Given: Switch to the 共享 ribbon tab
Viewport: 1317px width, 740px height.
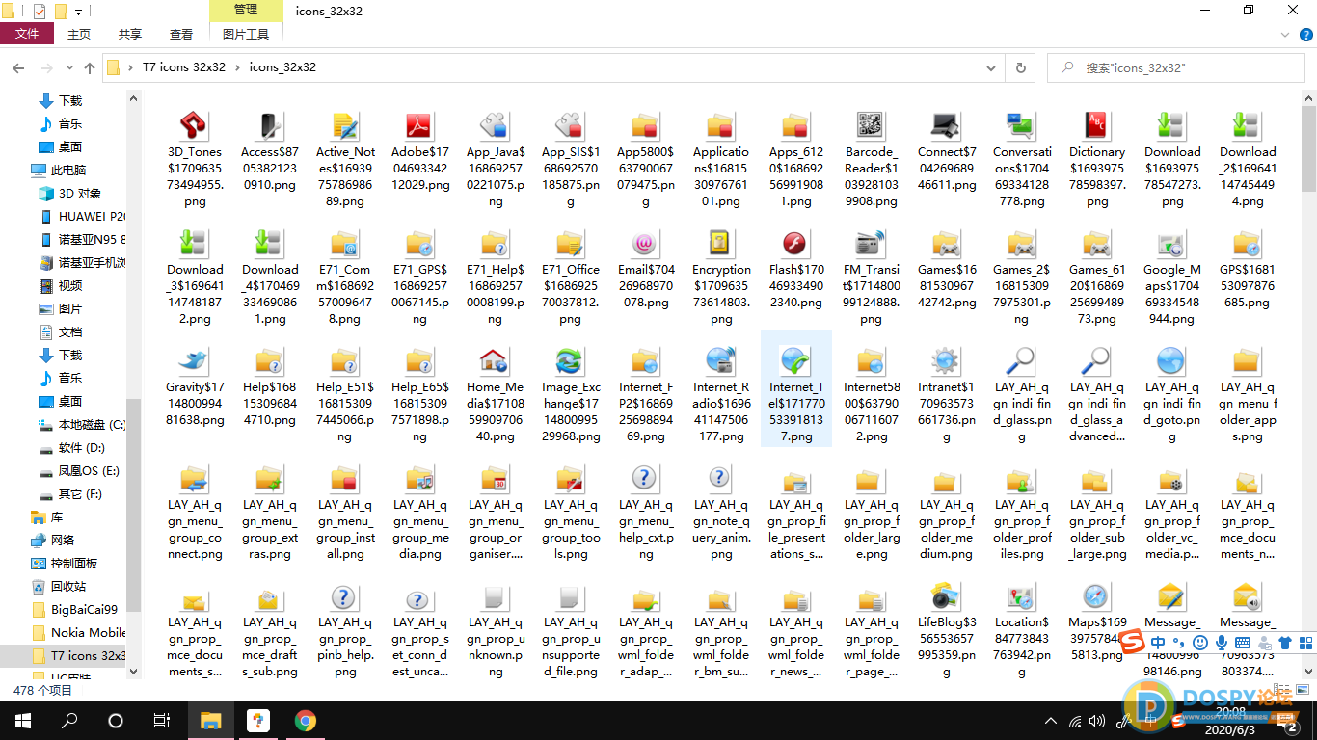Looking at the screenshot, I should (x=130, y=34).
